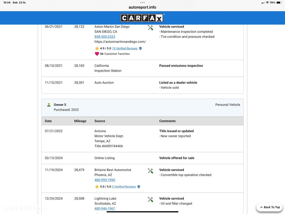Tap the three-dot multitasking control at top
Viewport: 285px width, 214px height.
pos(142,3)
